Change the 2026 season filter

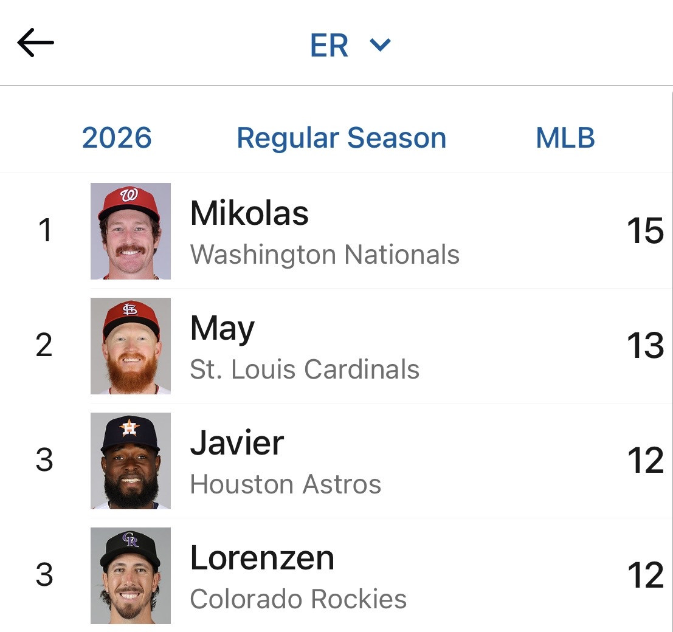[x=117, y=138]
